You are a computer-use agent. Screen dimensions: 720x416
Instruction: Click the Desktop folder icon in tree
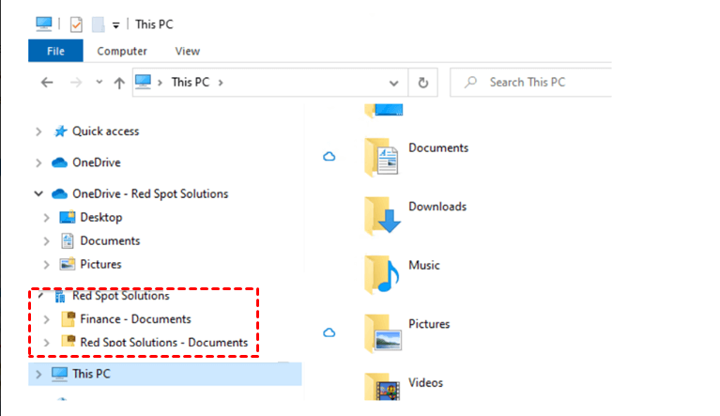tap(68, 217)
